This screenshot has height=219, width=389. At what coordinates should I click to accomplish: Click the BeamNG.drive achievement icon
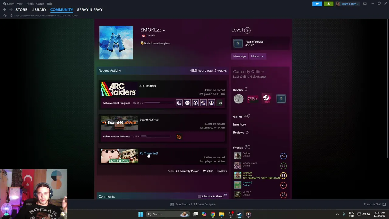coord(179,137)
